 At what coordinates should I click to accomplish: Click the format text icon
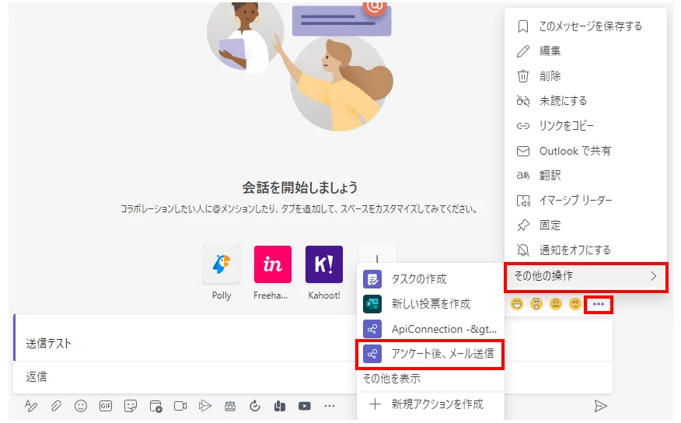(31, 405)
